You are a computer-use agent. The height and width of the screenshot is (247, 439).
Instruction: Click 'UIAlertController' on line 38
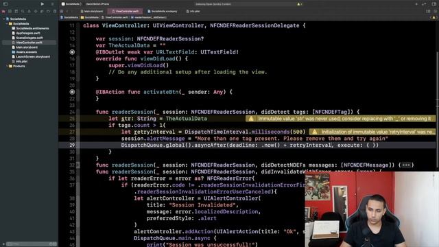(230, 198)
